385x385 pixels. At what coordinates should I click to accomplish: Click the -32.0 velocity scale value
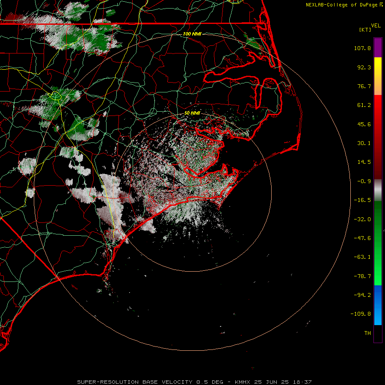coord(362,219)
